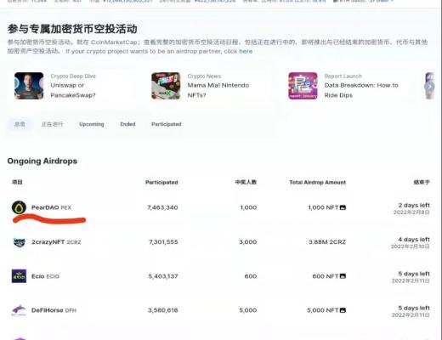442x340 pixels.
Task: Switch to the Ended tab
Action: (127, 124)
